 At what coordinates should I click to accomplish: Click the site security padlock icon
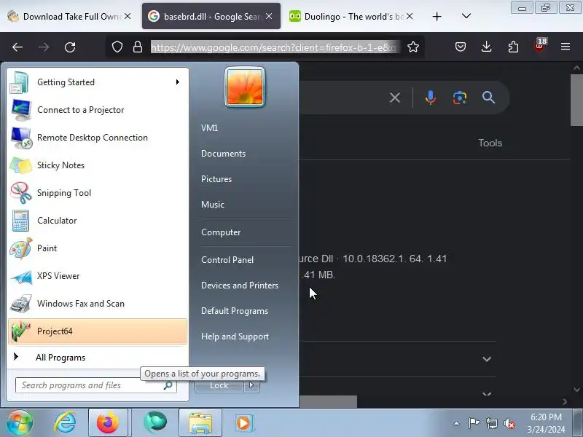(138, 47)
